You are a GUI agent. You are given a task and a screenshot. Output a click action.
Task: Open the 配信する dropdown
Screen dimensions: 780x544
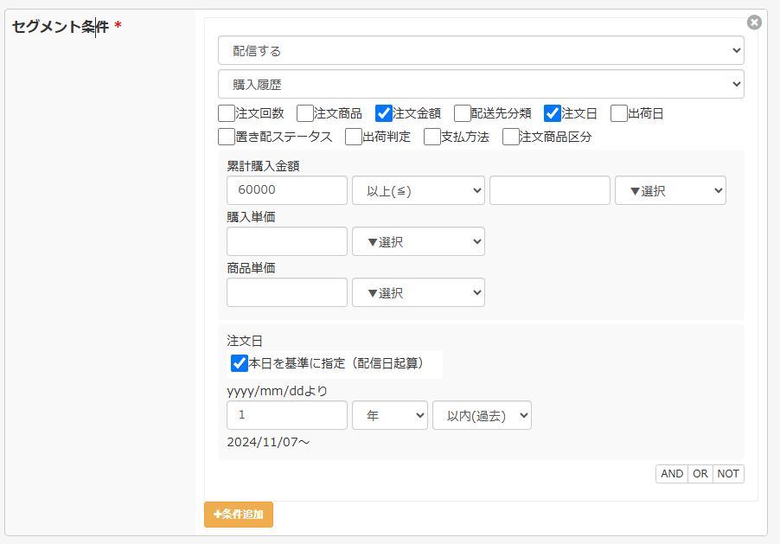coord(480,50)
